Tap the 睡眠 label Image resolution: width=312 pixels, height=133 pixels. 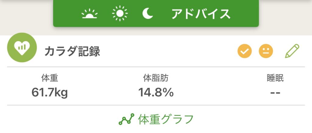[x=275, y=78]
